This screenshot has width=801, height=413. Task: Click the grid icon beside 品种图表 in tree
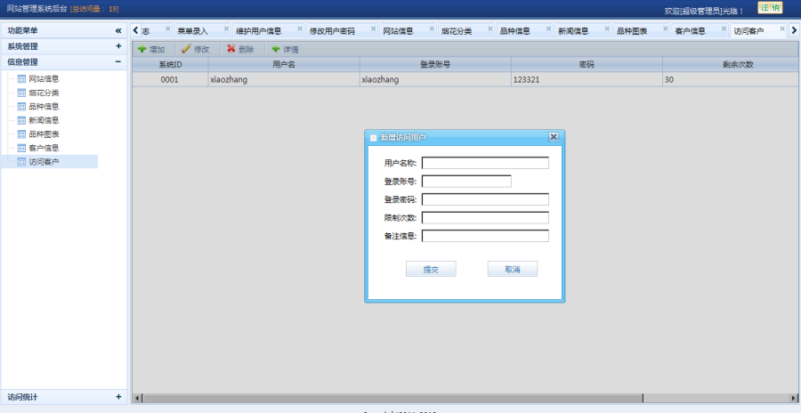pos(21,134)
